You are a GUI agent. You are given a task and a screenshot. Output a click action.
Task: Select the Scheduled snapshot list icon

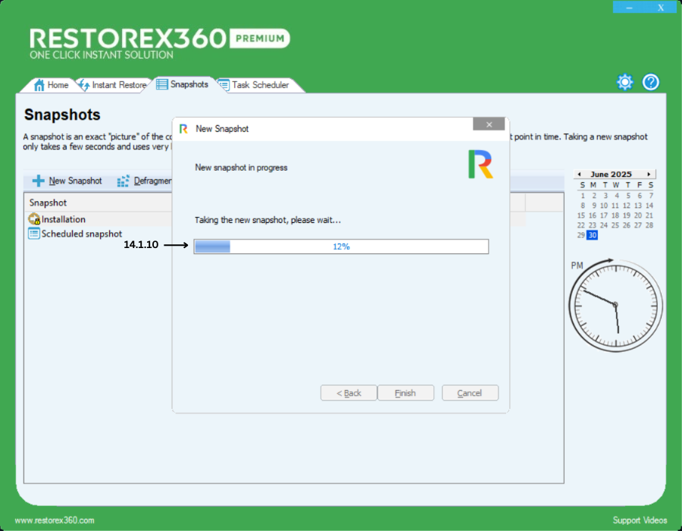click(x=34, y=234)
